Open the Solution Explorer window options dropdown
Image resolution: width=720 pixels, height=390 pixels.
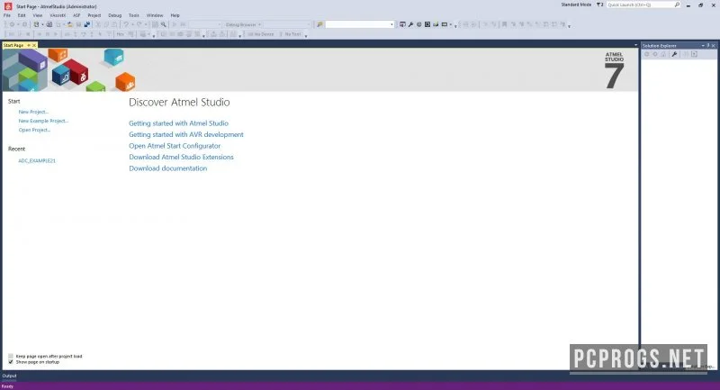(x=703, y=45)
